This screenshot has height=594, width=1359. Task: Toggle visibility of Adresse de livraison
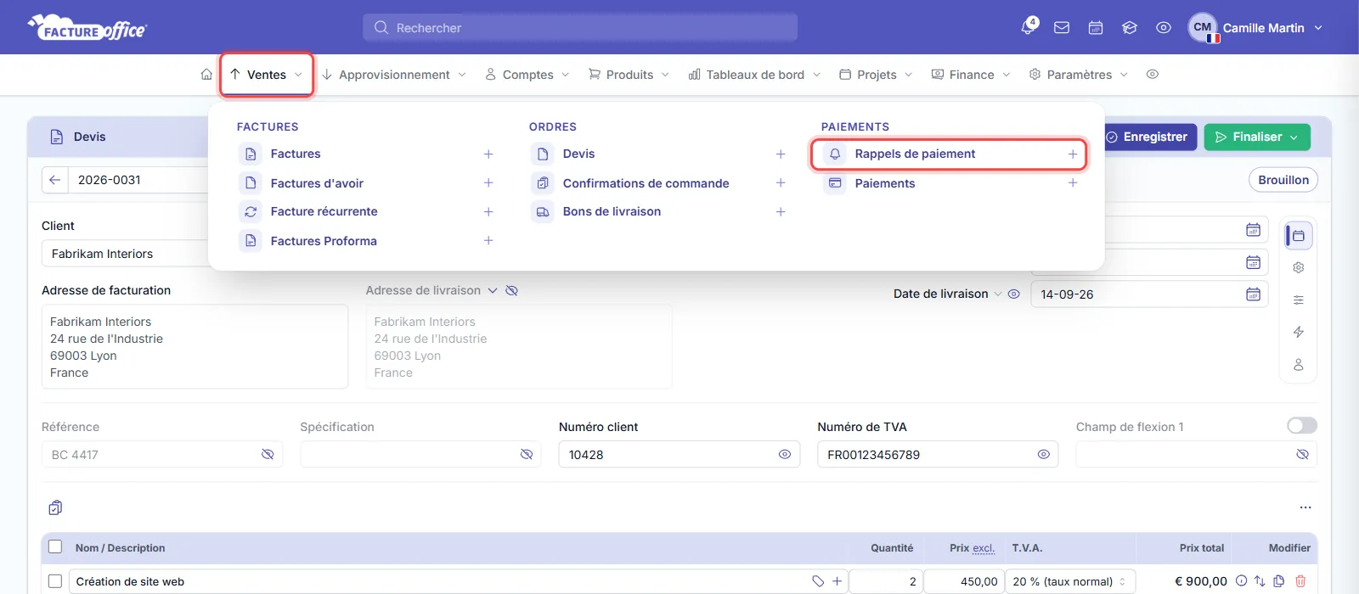coord(511,290)
